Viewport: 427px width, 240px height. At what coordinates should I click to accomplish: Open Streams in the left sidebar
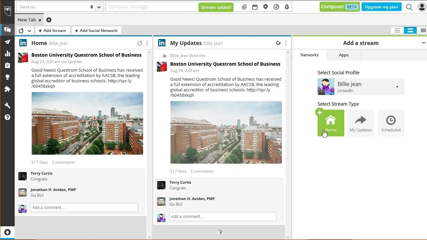pyautogui.click(x=7, y=30)
